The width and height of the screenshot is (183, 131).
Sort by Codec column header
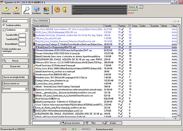145,26
